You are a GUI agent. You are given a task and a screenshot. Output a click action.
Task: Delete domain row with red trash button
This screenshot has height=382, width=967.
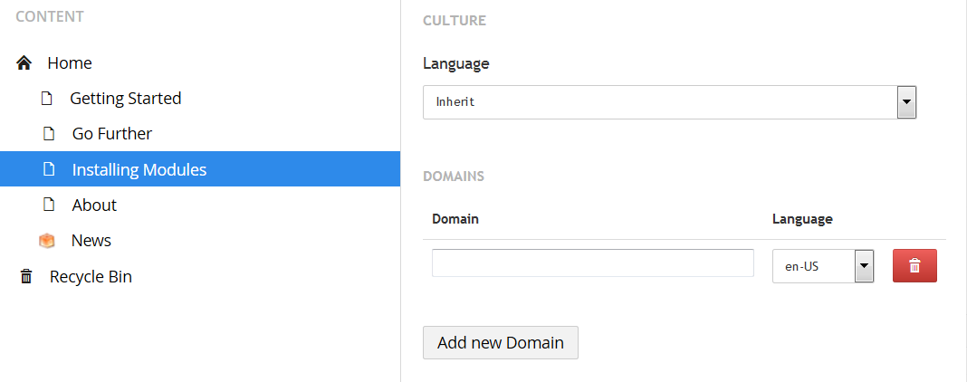(914, 265)
